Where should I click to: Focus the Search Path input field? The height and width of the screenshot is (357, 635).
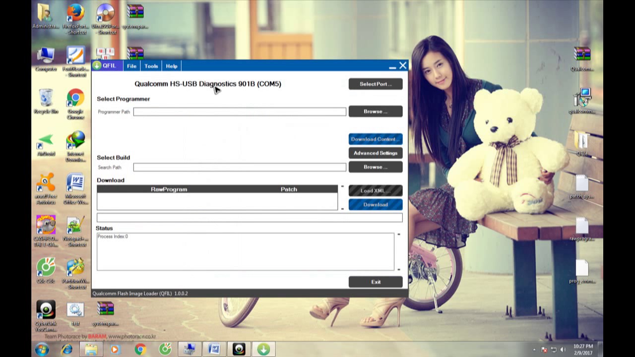click(240, 167)
